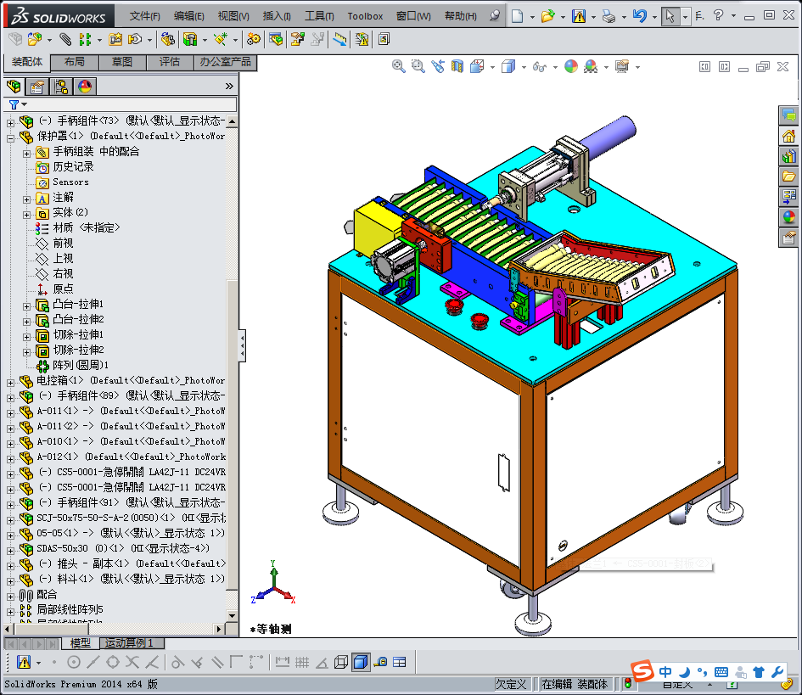Image resolution: width=802 pixels, height=695 pixels.
Task: Click the Edit Appearance color ball icon
Action: point(571,66)
